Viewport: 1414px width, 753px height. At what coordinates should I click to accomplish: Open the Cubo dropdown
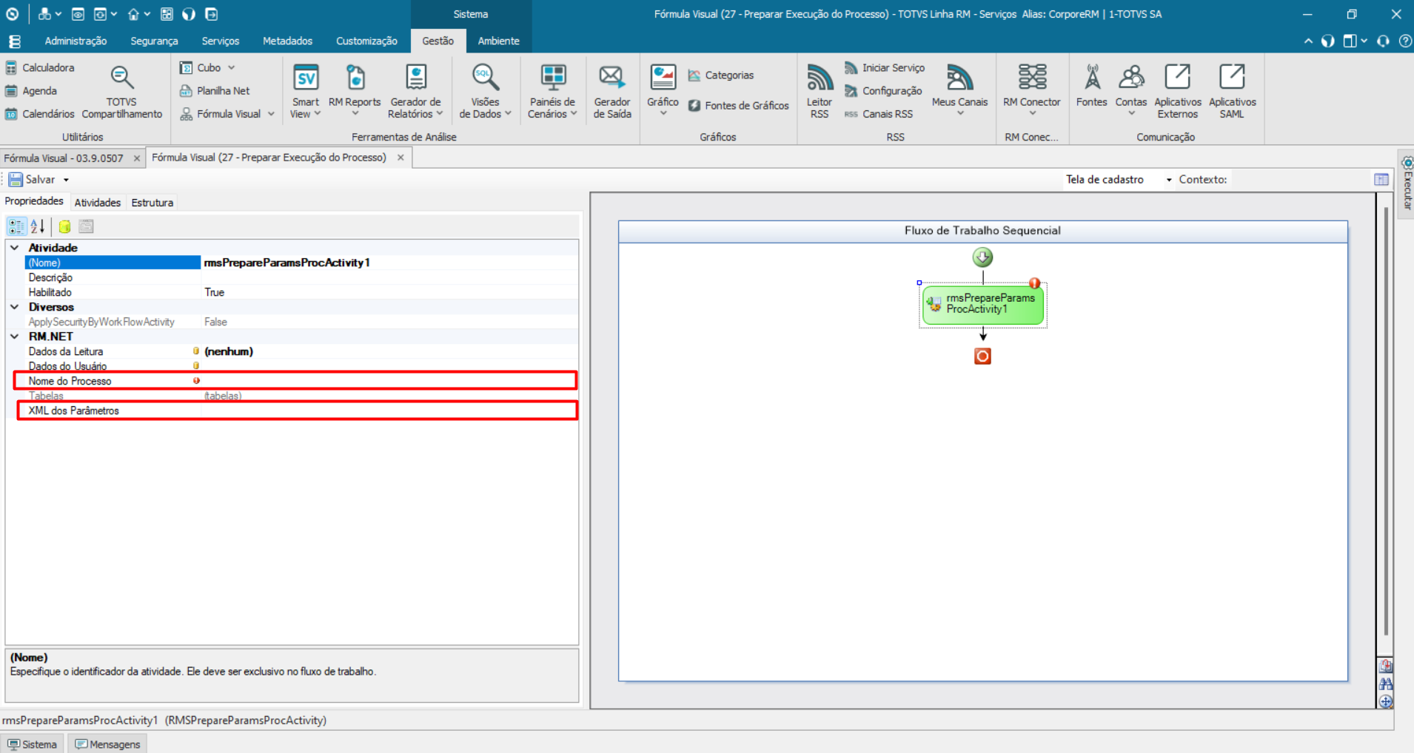tap(232, 67)
